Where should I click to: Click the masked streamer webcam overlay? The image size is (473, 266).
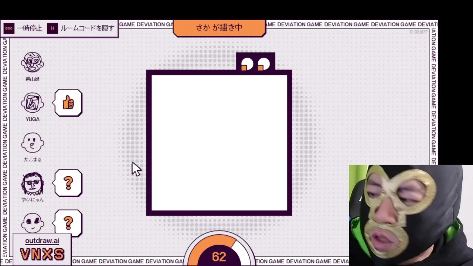point(411,215)
